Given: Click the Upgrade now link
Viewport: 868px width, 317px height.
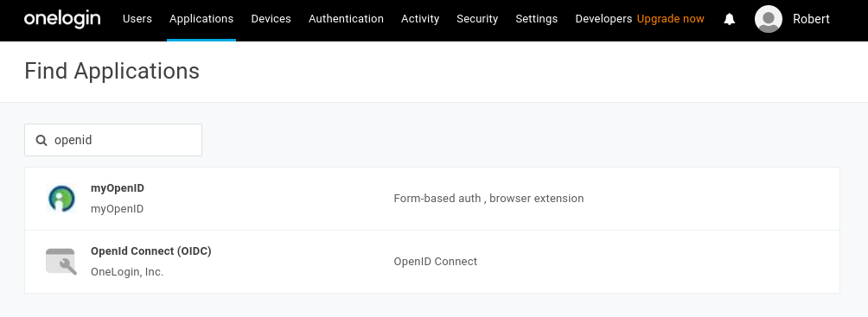Looking at the screenshot, I should pyautogui.click(x=670, y=19).
